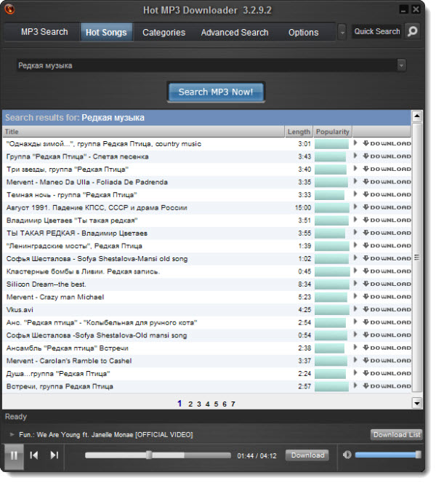Expand the tab overflow dropdown arrow
This screenshot has width=436, height=483.
pos(342,32)
